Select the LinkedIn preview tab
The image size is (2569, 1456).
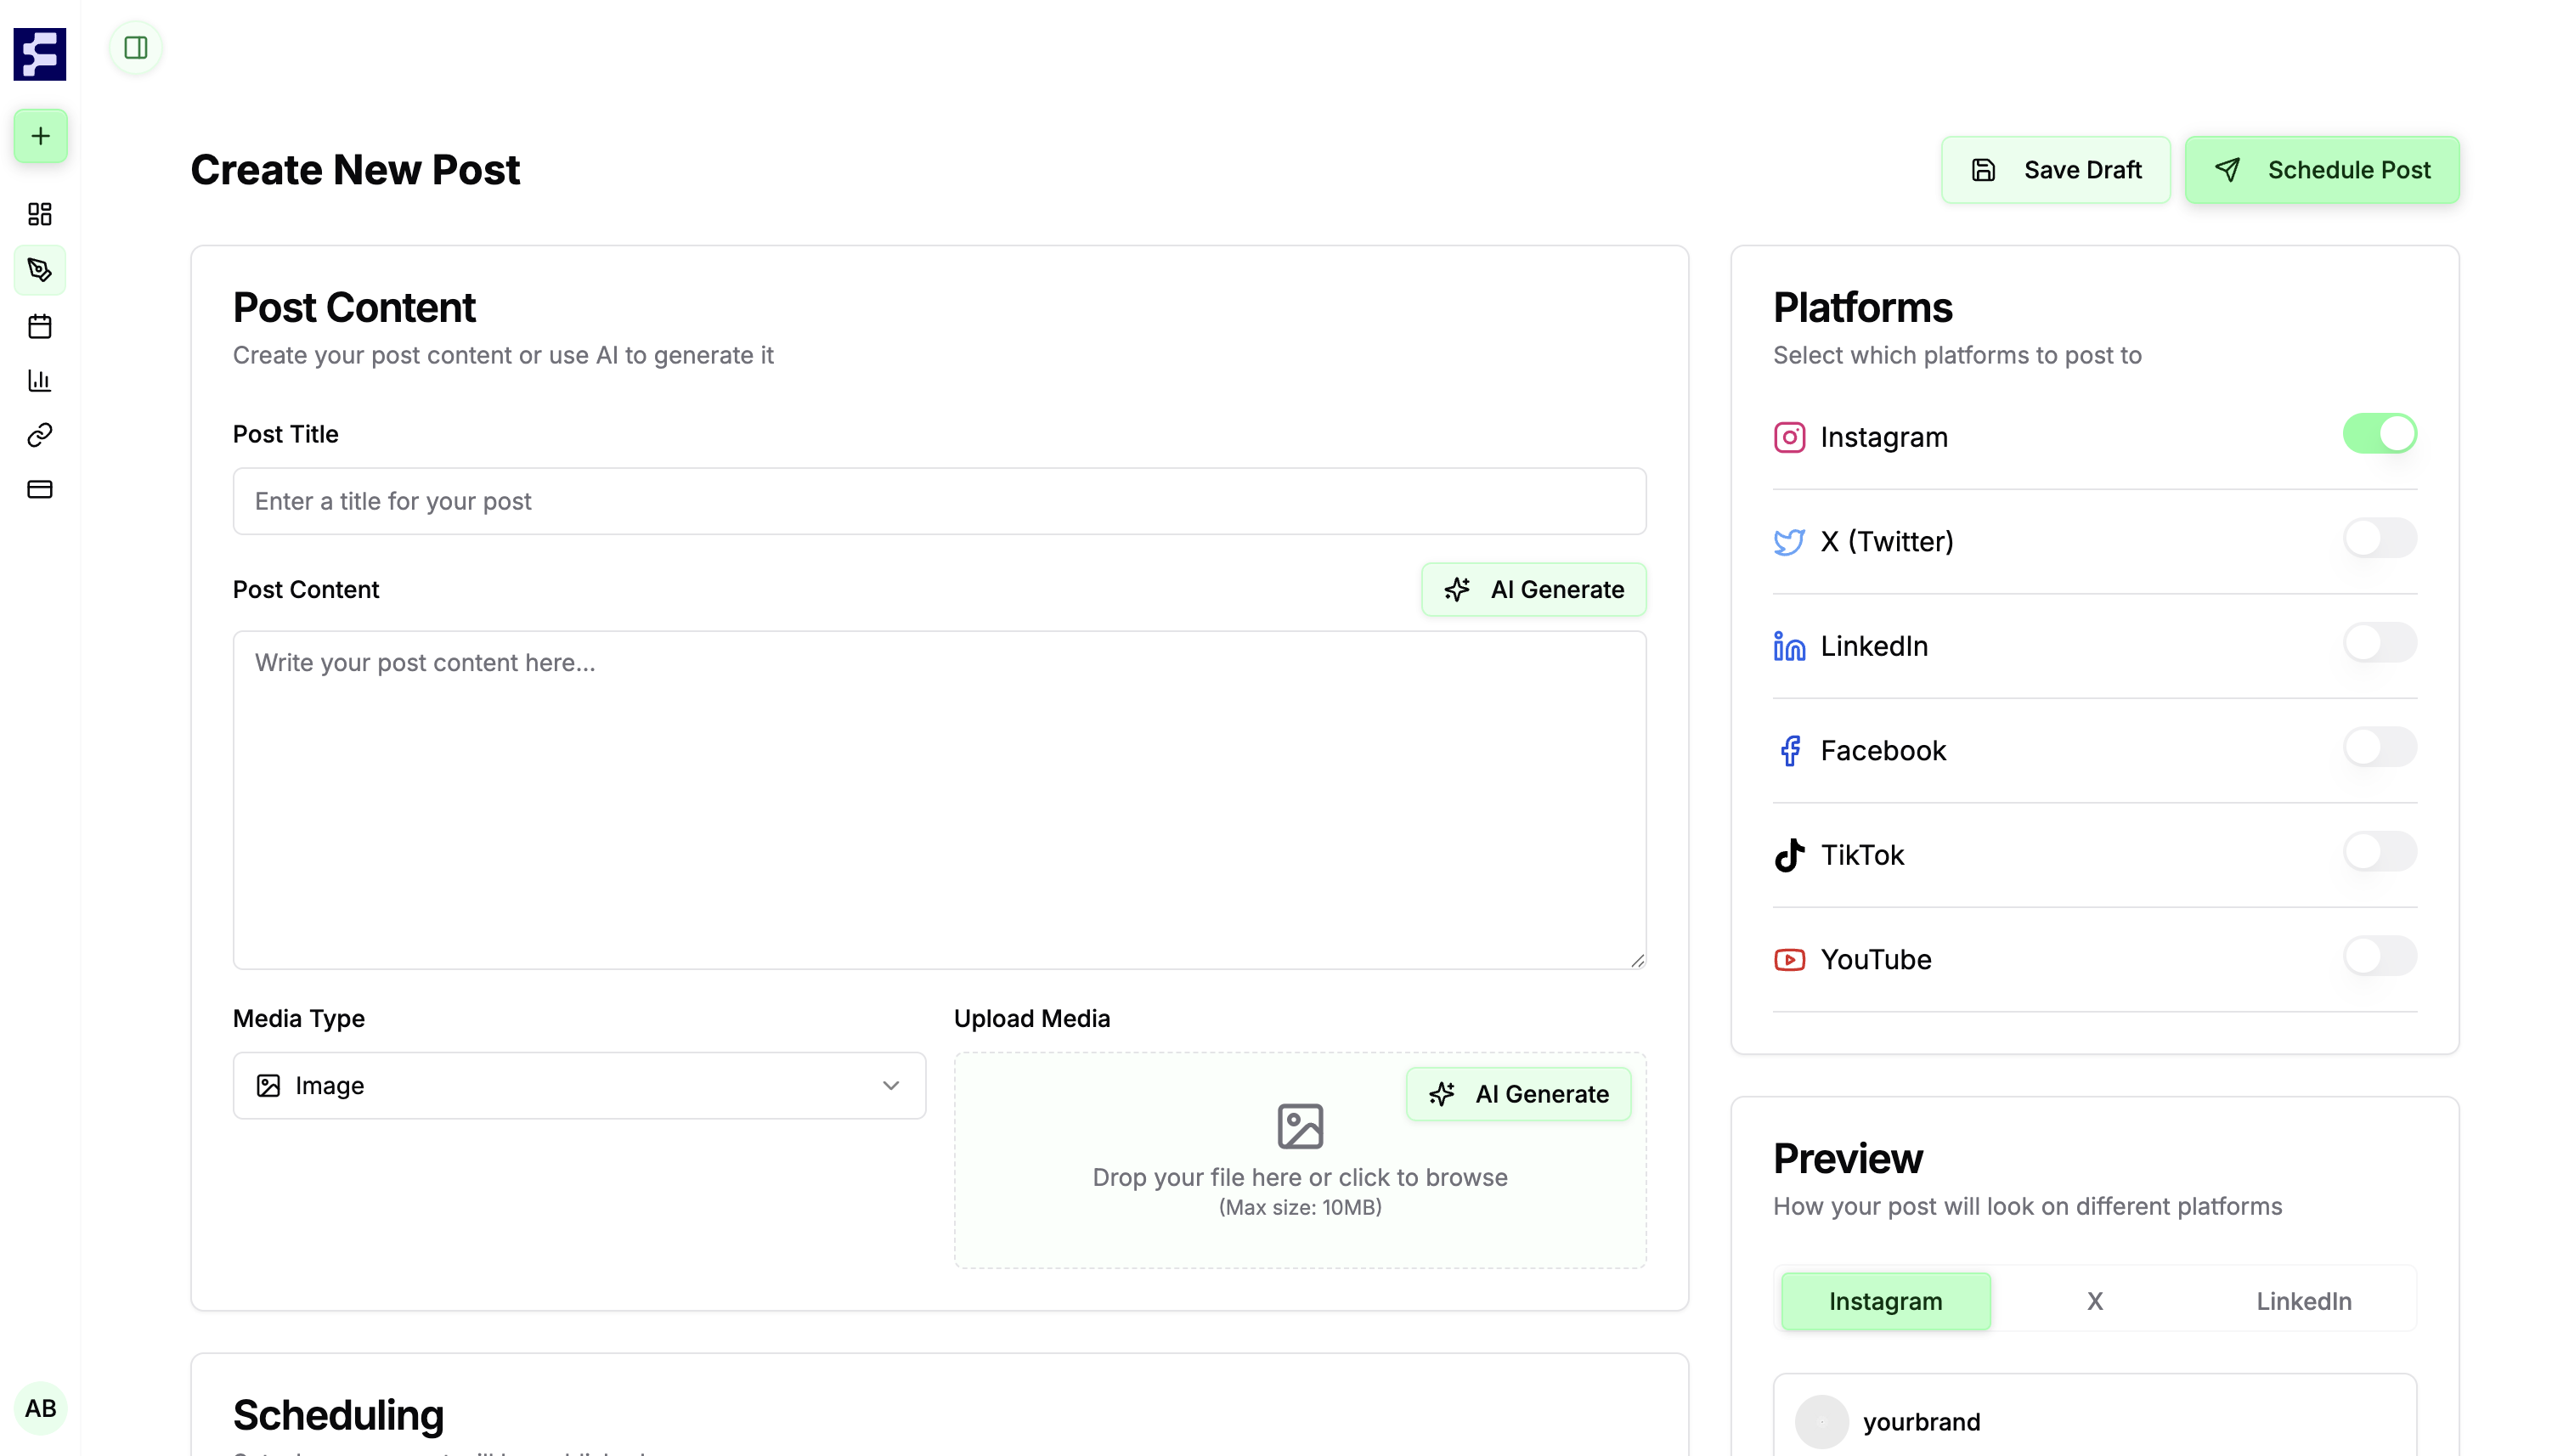click(x=2304, y=1300)
